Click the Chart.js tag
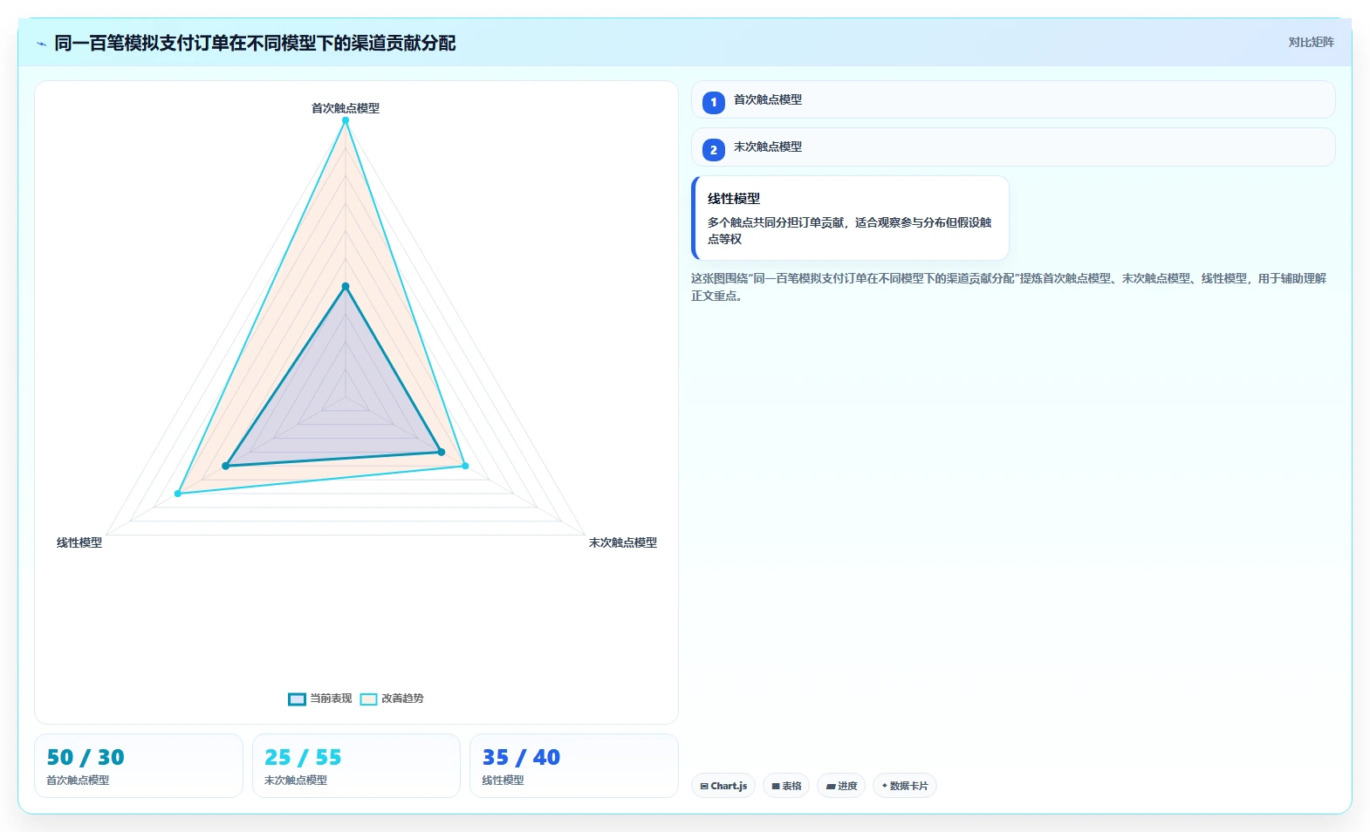This screenshot has height=832, width=1370. (723, 786)
